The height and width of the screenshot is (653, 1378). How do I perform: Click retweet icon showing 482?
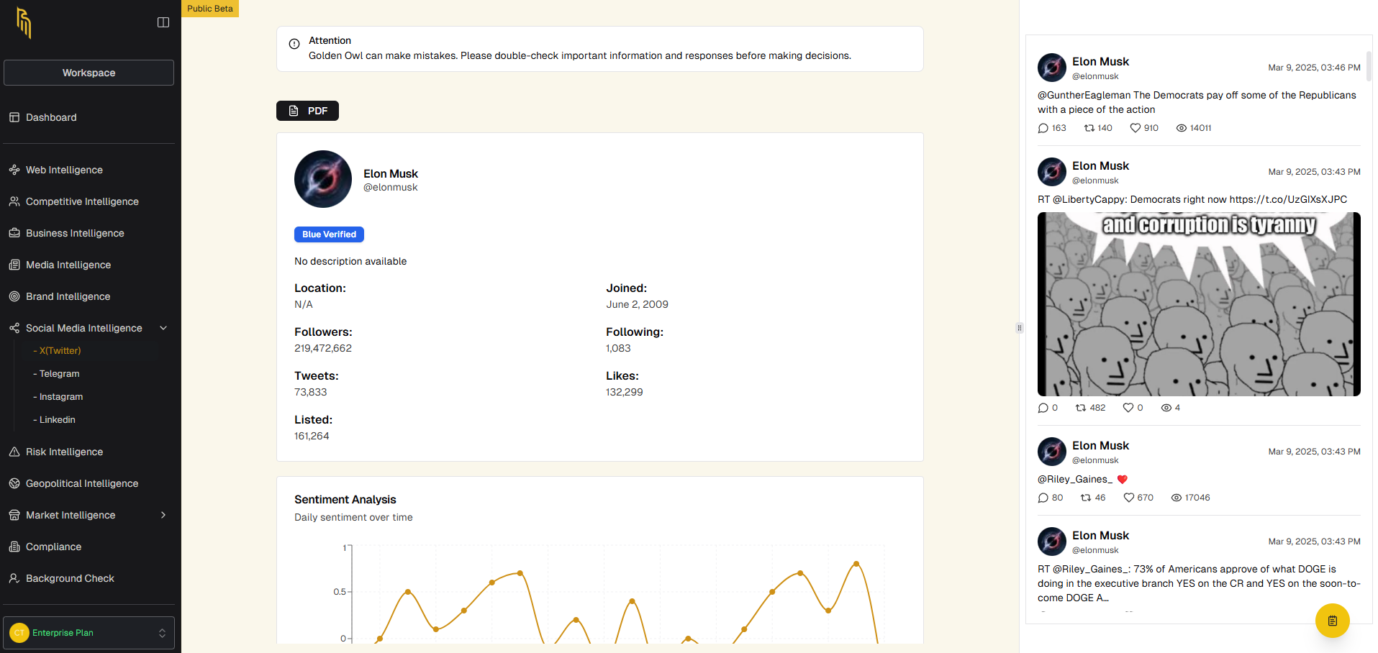tap(1081, 408)
